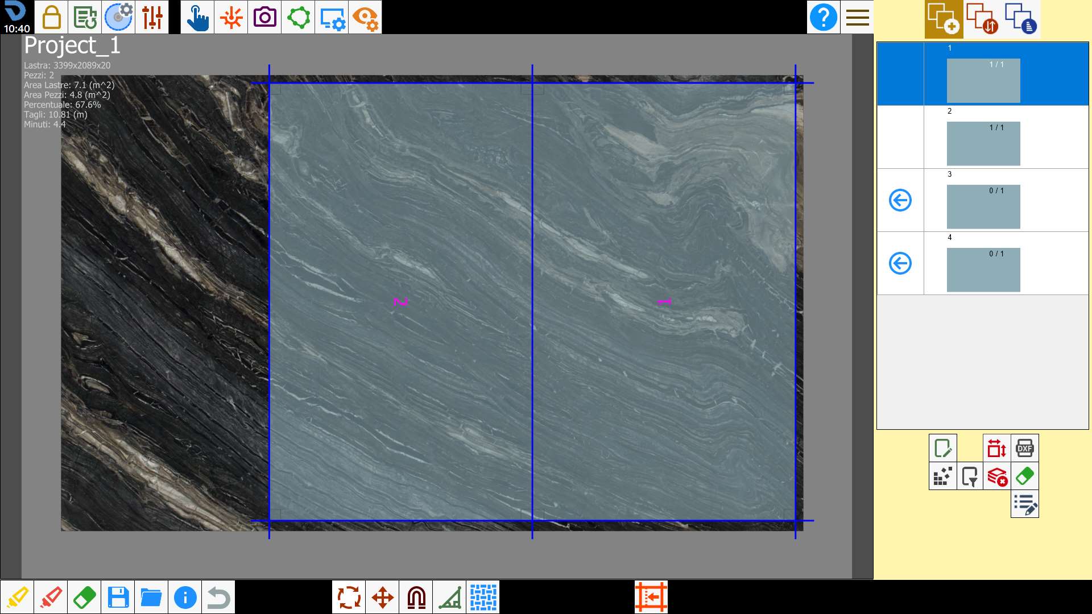Viewport: 1092px width, 614px height.
Task: Select the green eraser in bottom toolbar
Action: pos(84,597)
